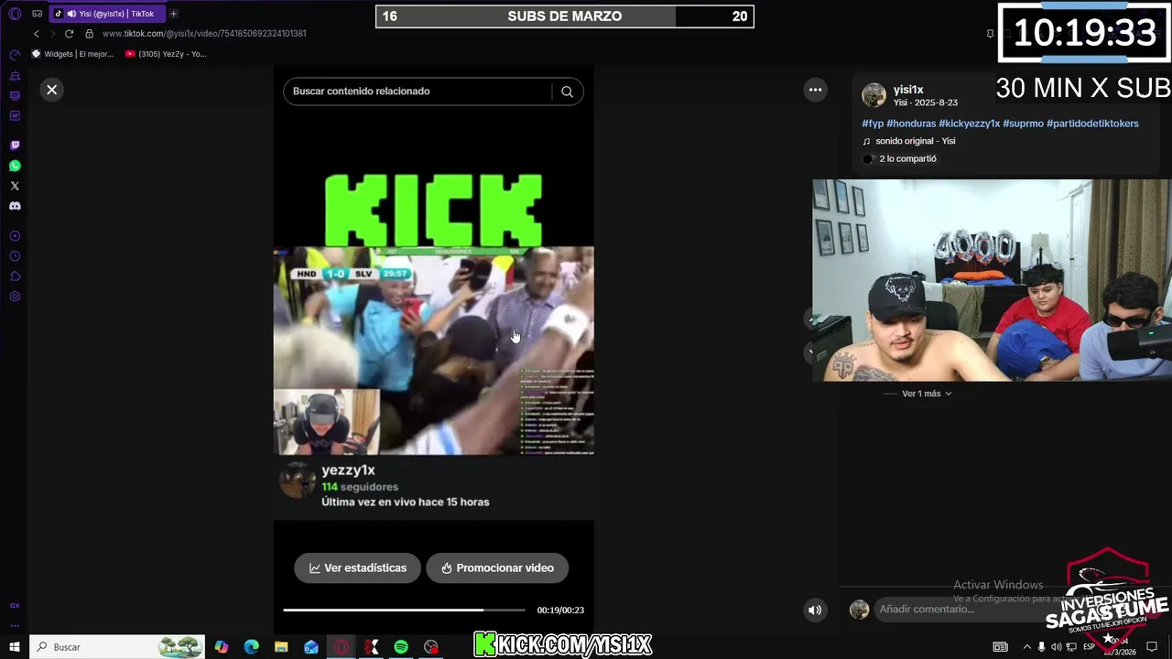The height and width of the screenshot is (659, 1172).
Task: Open Outlook from the taskbar
Action: click(x=311, y=647)
